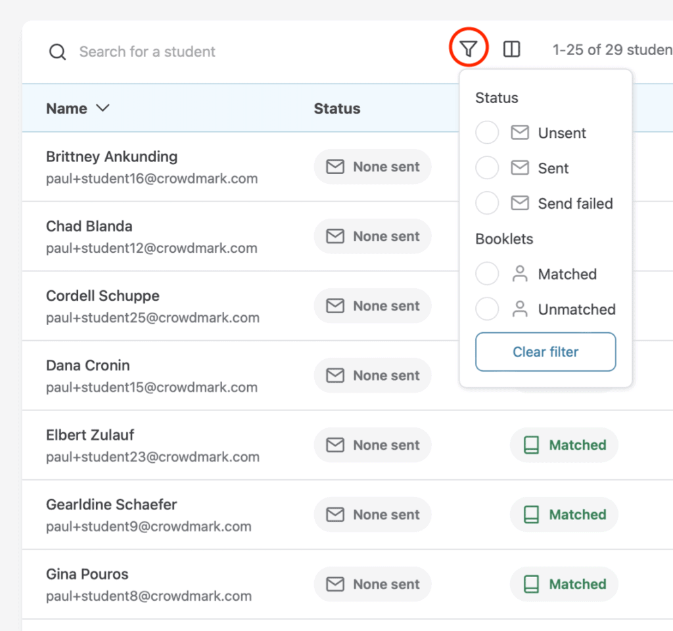Screen dimensions: 673x631
Task: Click the Booklets section heading
Action: (503, 239)
